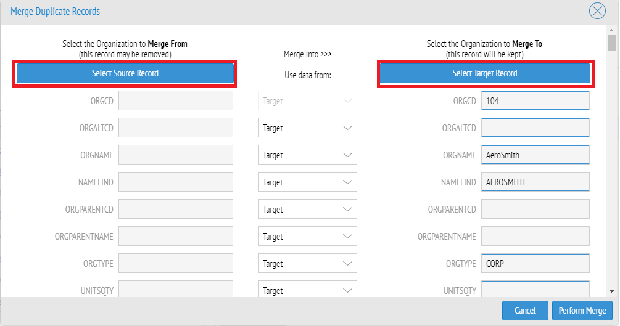Click the scrollbar up arrow

(612, 30)
